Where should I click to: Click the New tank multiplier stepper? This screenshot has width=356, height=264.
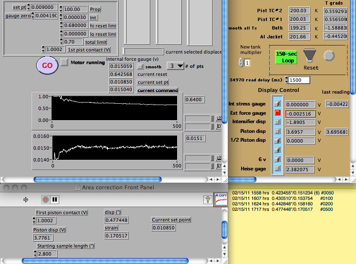241,63
